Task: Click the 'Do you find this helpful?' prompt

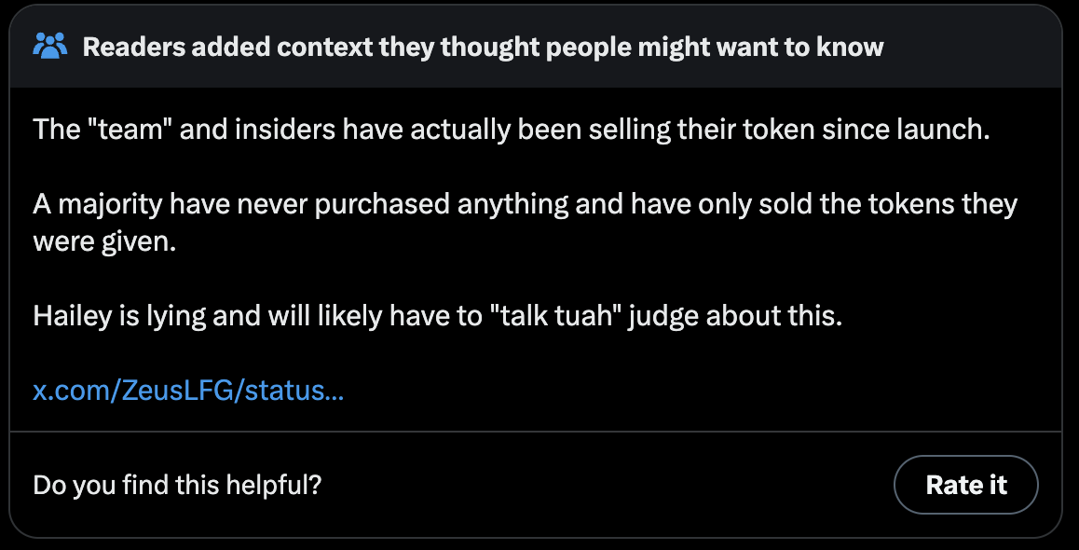Action: tap(177, 486)
